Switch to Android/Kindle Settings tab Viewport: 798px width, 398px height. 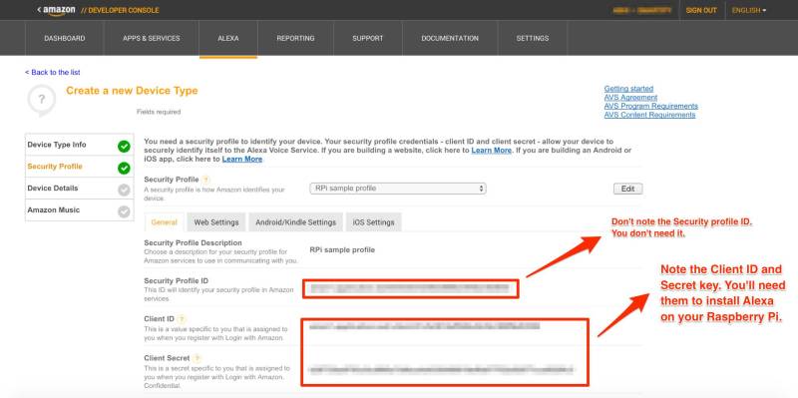(295, 222)
